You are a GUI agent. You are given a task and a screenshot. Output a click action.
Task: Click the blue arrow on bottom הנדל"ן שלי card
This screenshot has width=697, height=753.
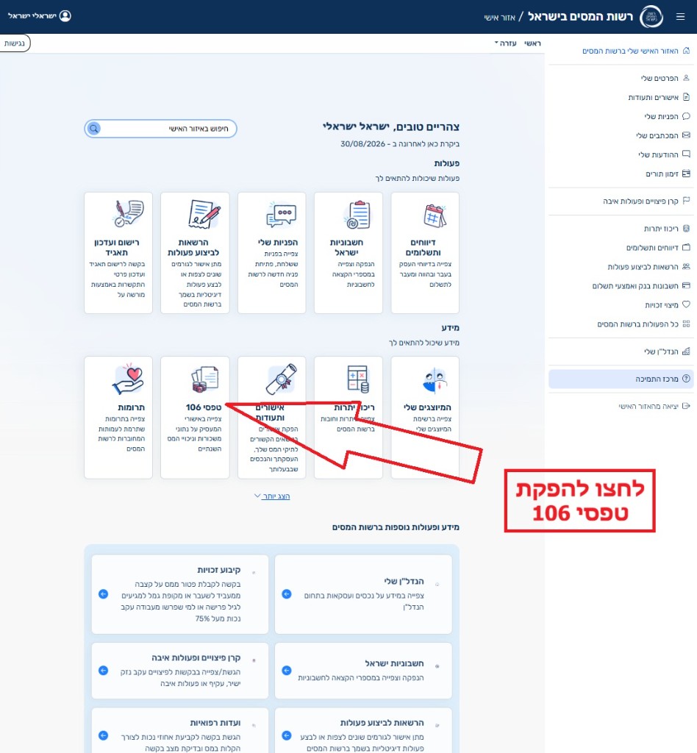click(x=287, y=594)
